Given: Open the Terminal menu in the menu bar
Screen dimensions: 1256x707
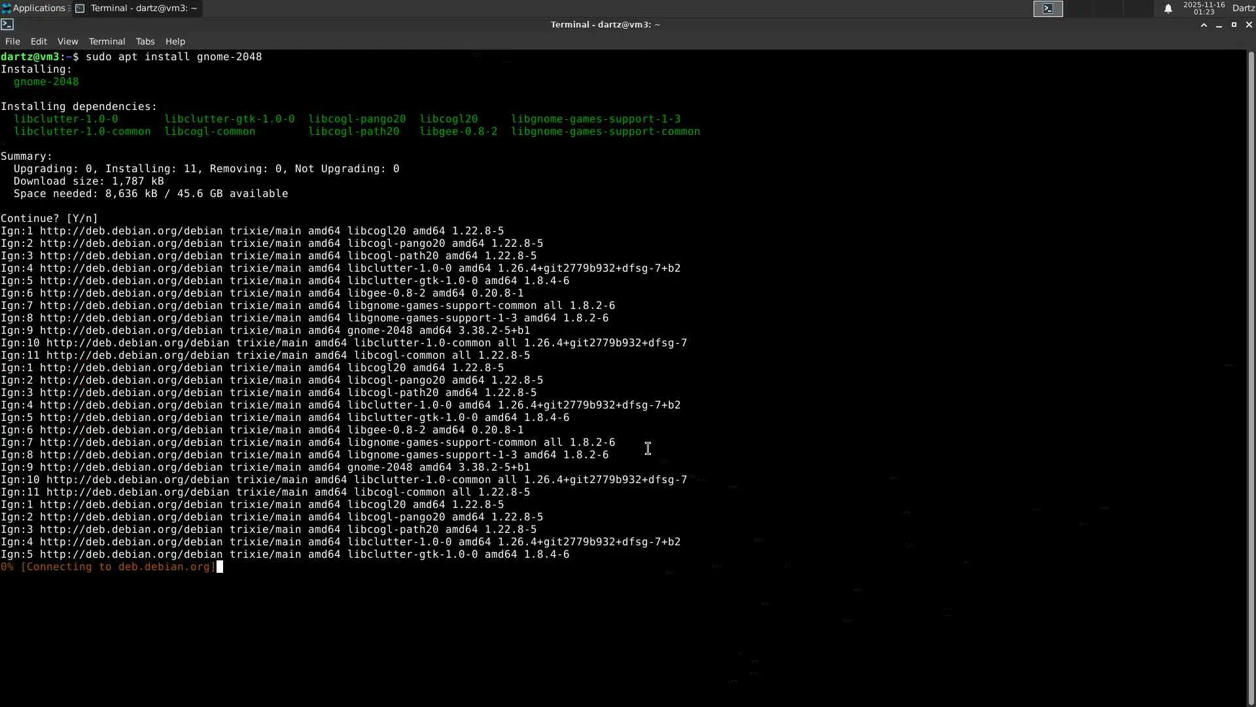Looking at the screenshot, I should [x=107, y=41].
